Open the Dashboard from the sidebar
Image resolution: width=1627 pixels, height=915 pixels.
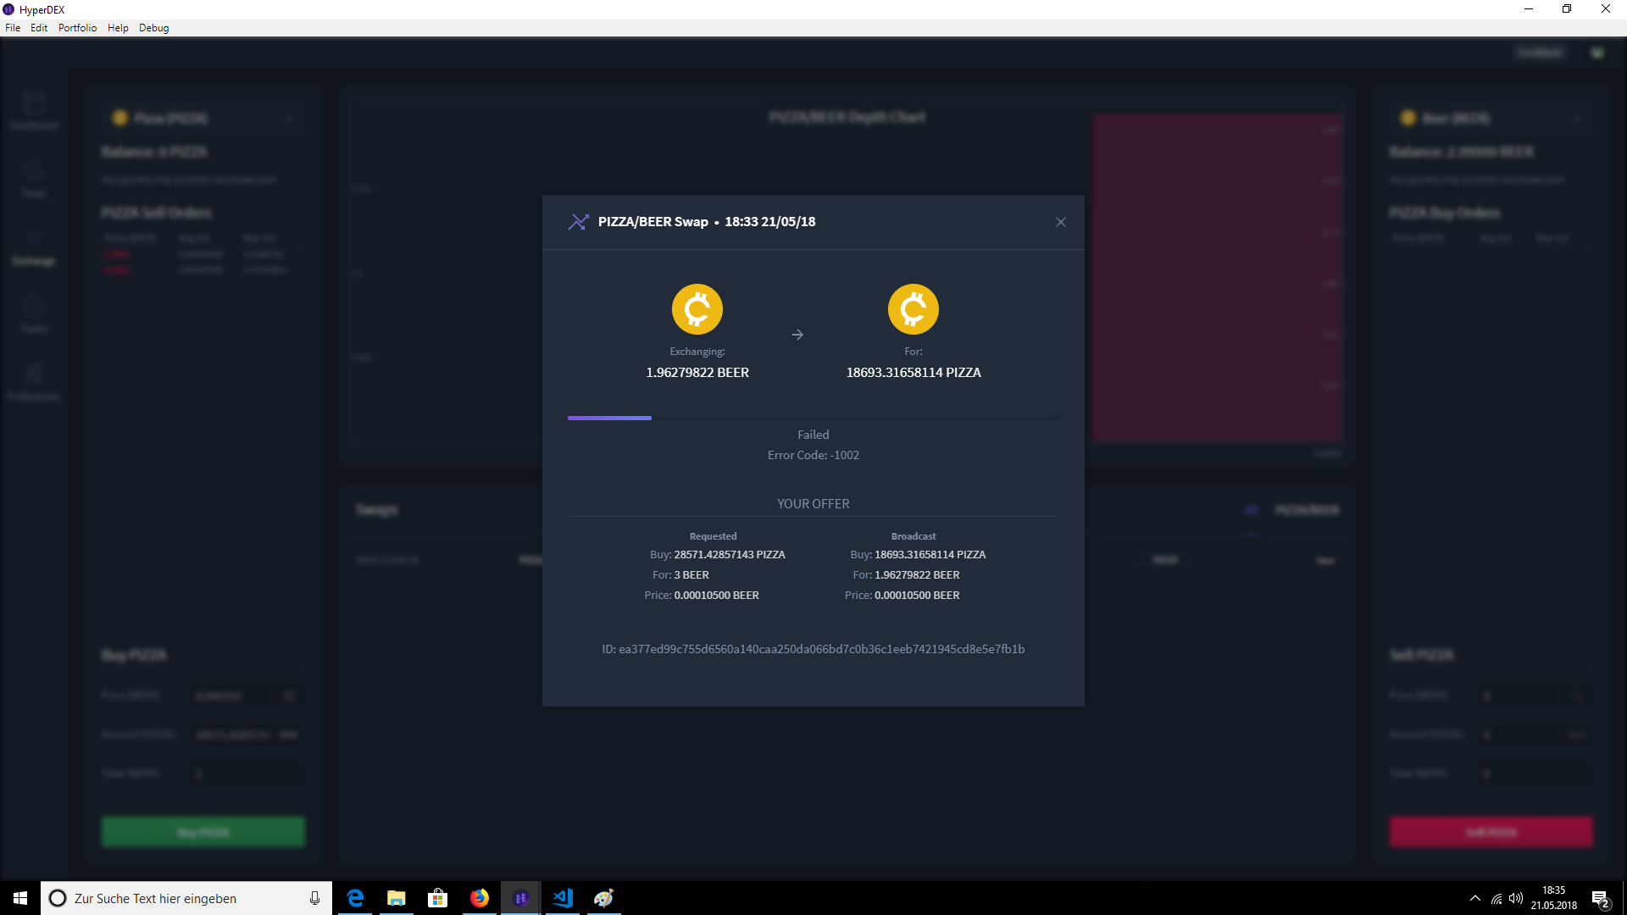click(x=34, y=110)
